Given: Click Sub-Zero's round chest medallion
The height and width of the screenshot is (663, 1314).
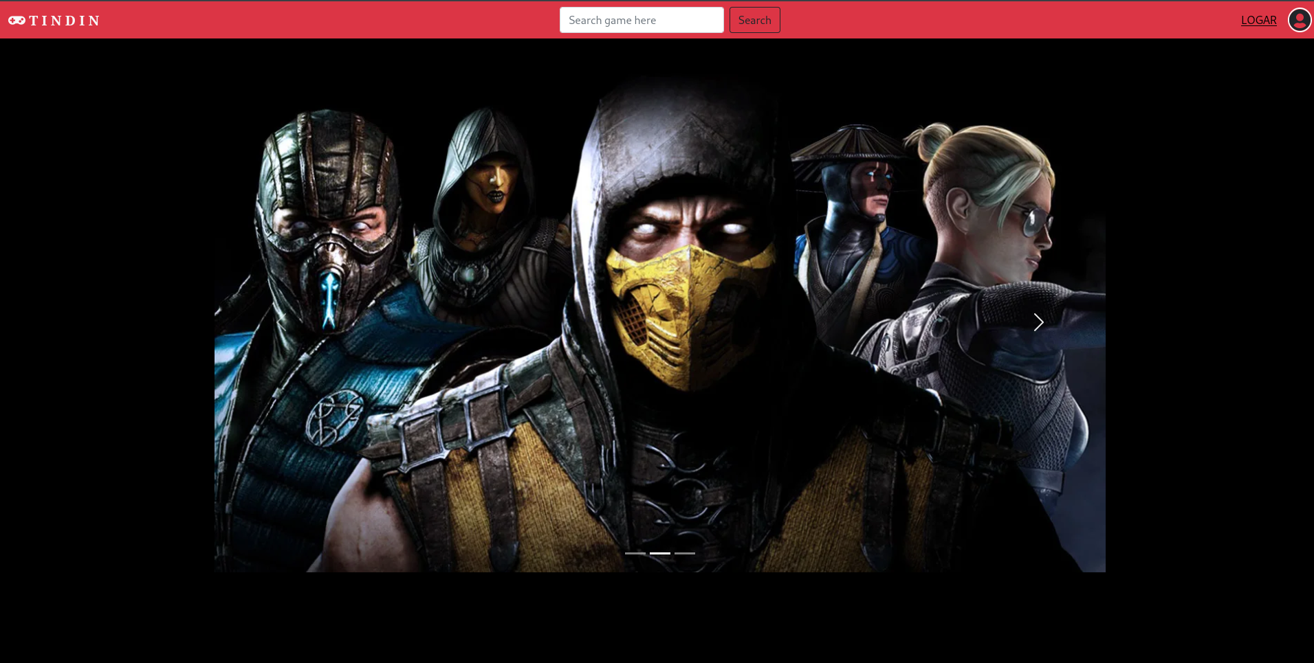Looking at the screenshot, I should [x=334, y=416].
